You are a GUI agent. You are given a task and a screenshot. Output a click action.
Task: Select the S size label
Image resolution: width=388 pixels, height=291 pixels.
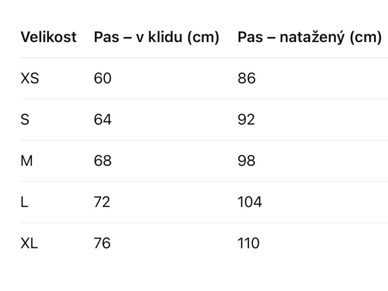[x=25, y=120]
